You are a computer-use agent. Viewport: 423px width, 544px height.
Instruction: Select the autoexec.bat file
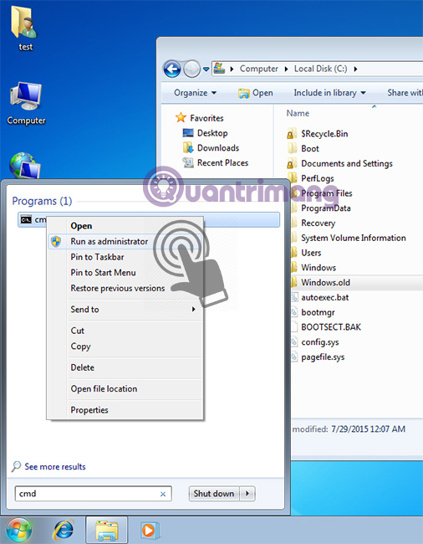(319, 297)
